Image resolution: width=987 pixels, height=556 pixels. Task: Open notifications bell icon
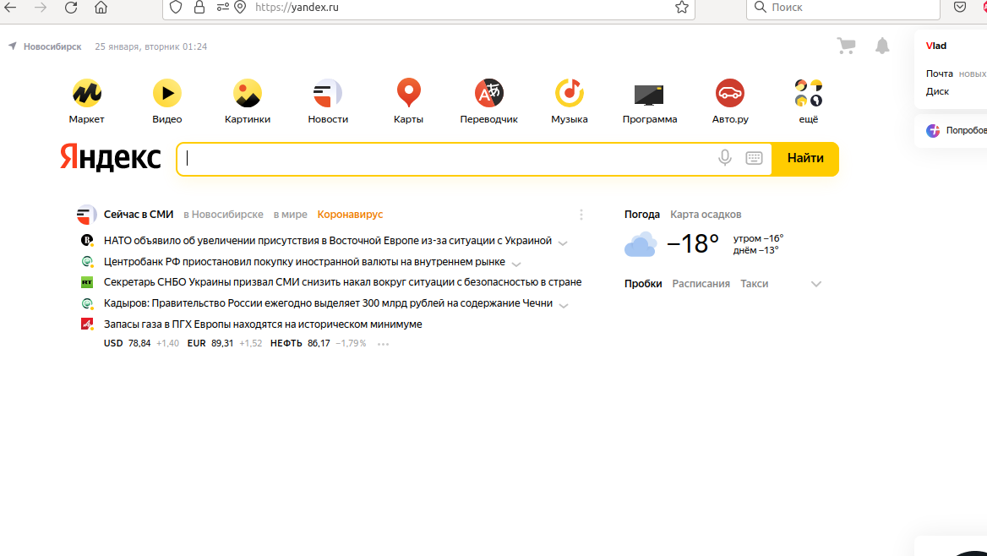(x=882, y=46)
